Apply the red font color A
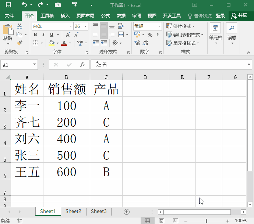 [x=64, y=43]
